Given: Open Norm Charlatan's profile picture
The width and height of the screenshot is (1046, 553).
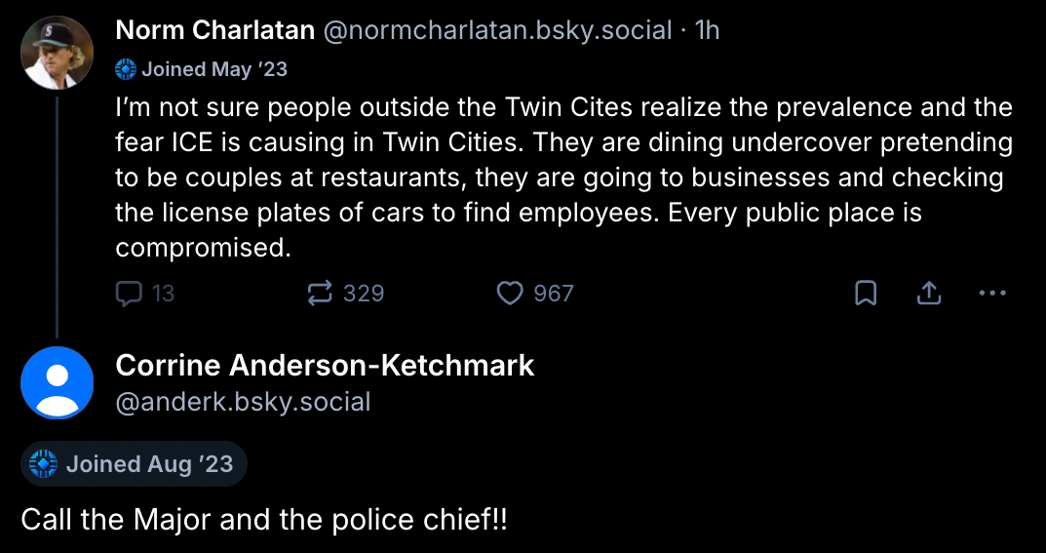Looking at the screenshot, I should 57,53.
